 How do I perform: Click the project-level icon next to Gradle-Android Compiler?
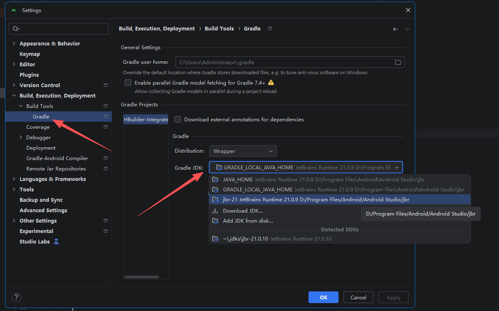click(105, 158)
